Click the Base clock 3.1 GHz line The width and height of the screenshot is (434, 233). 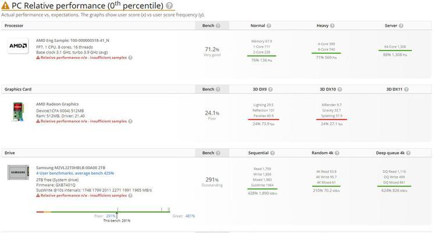(x=72, y=52)
